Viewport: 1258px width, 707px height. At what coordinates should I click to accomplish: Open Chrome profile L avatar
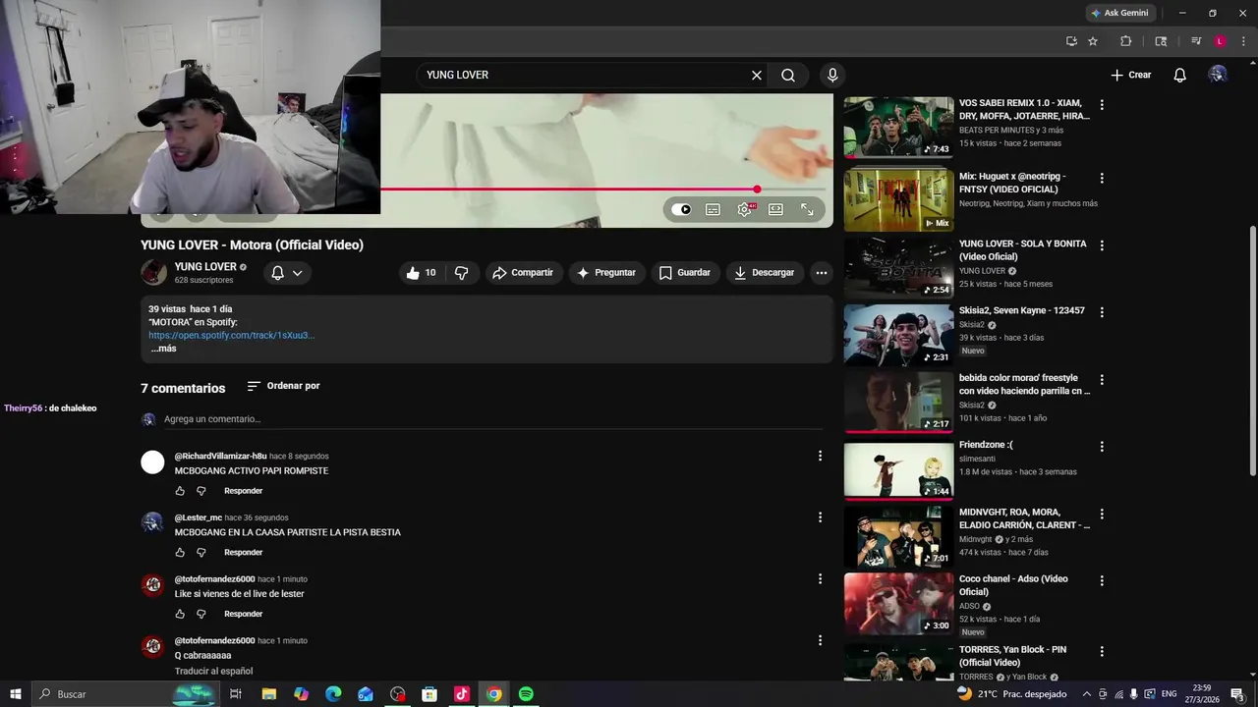tap(1220, 41)
